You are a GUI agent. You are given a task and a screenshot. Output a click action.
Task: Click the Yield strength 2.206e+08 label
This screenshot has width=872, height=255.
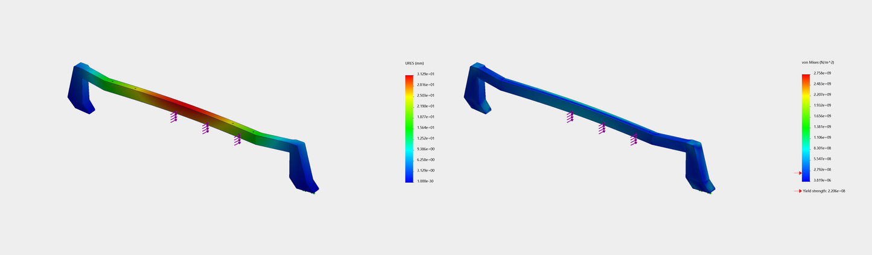coord(824,191)
